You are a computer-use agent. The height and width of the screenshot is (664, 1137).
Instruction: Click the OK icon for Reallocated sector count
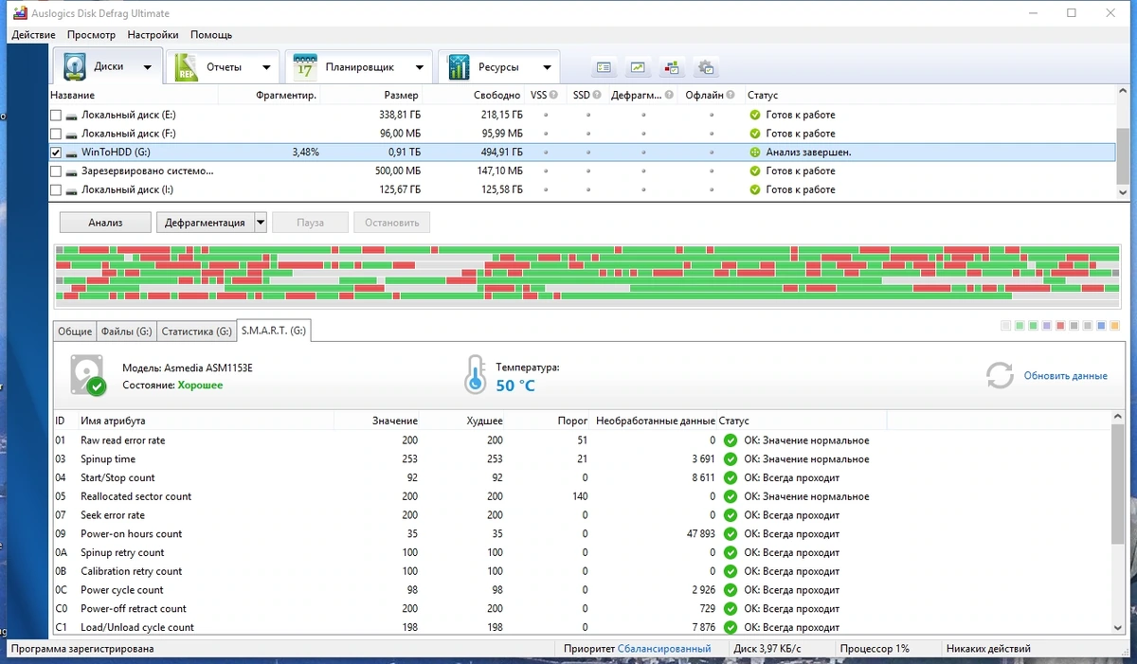tap(730, 496)
